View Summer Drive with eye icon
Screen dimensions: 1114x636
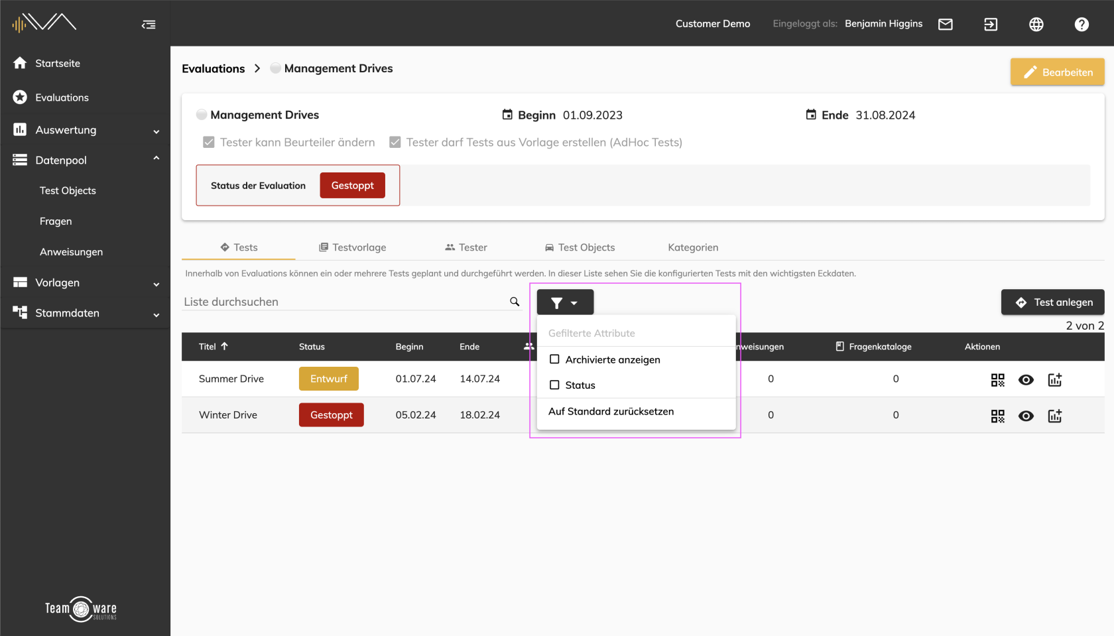tap(1026, 380)
